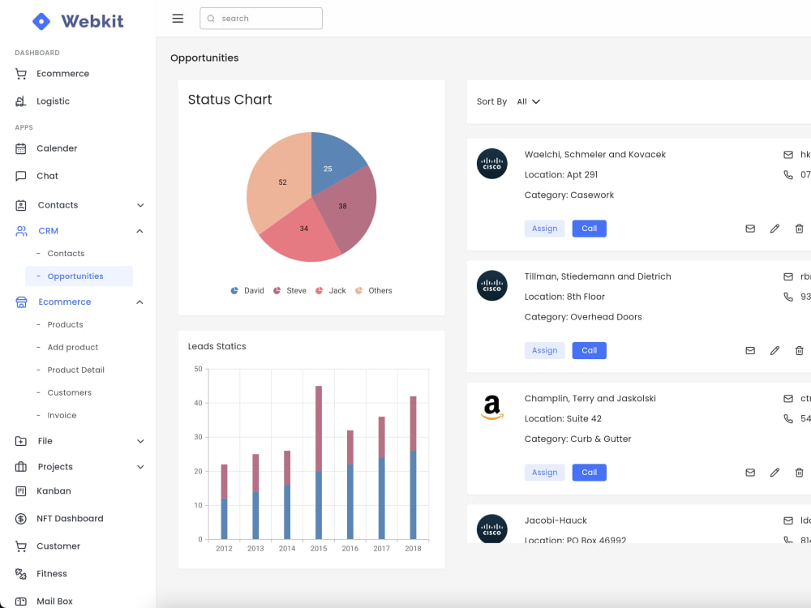Click the mail action icon for Waelchi, Schmeler and Kovacek
The height and width of the screenshot is (608, 811).
point(750,229)
